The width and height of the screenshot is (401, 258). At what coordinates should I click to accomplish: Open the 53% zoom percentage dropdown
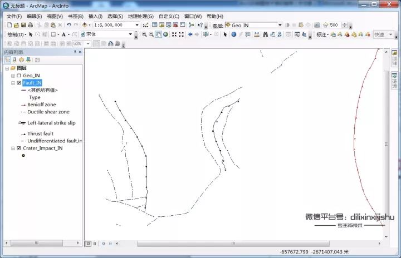coord(88,43)
